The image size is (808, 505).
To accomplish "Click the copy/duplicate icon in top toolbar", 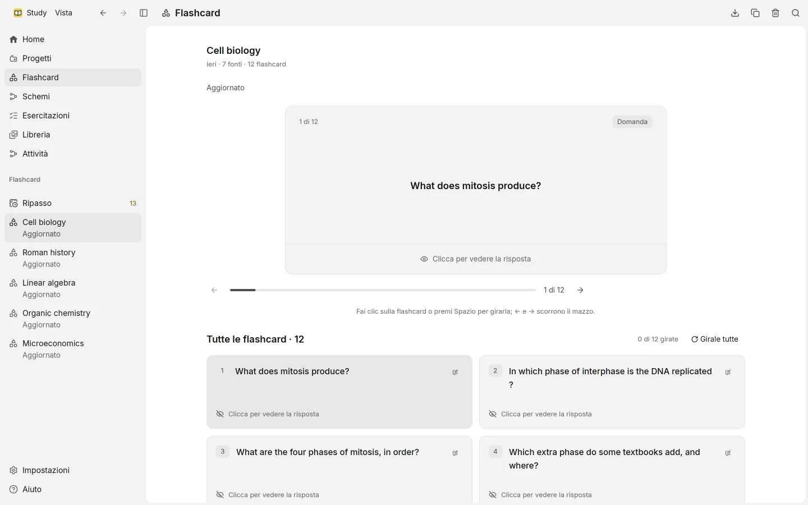I will click(x=755, y=13).
